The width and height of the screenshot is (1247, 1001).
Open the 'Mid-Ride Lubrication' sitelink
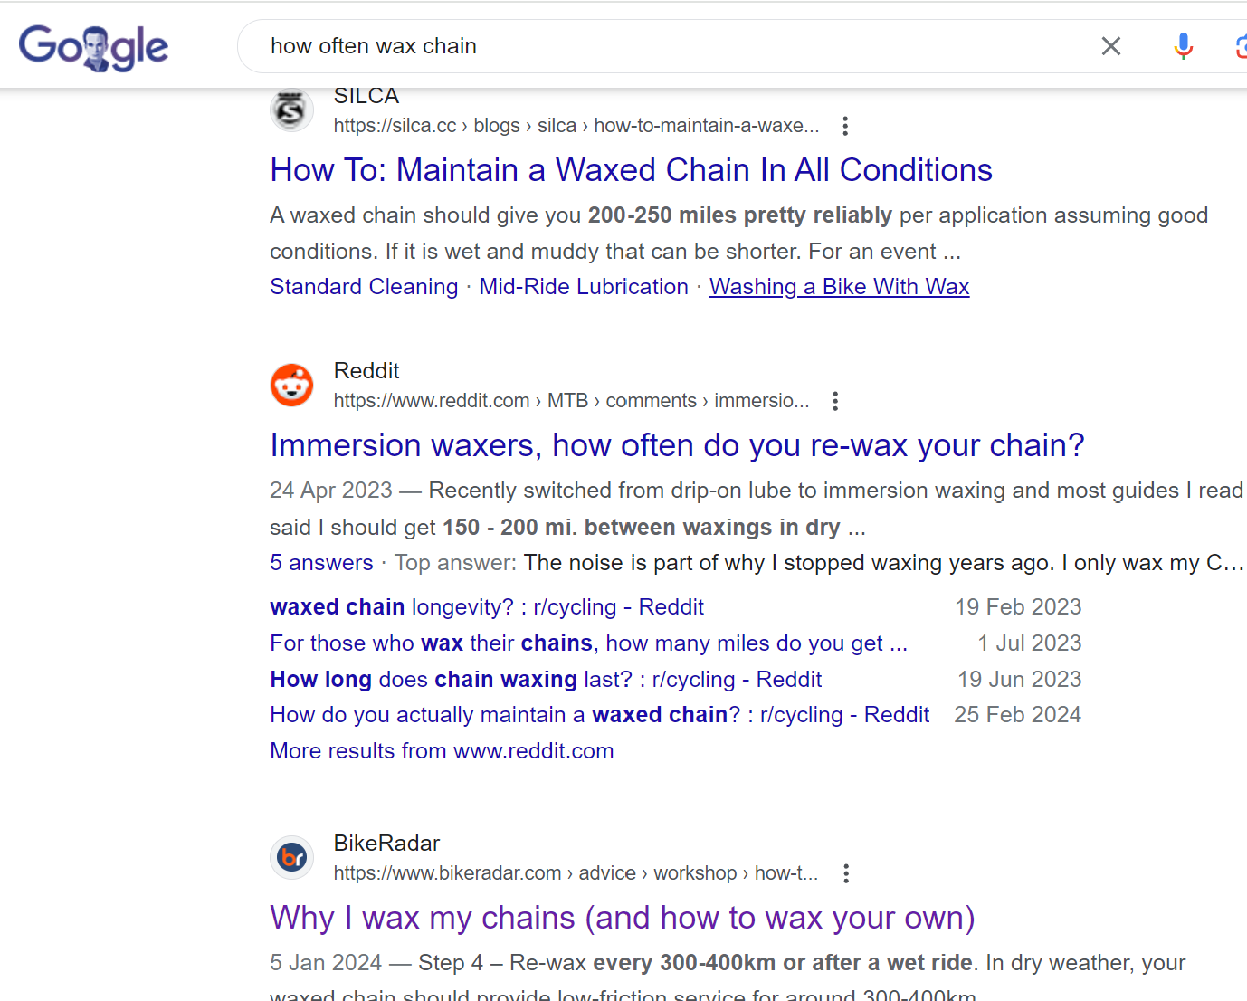click(x=584, y=287)
